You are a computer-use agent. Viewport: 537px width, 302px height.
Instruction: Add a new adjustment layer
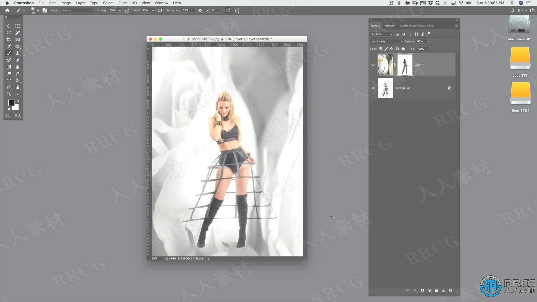429,291
